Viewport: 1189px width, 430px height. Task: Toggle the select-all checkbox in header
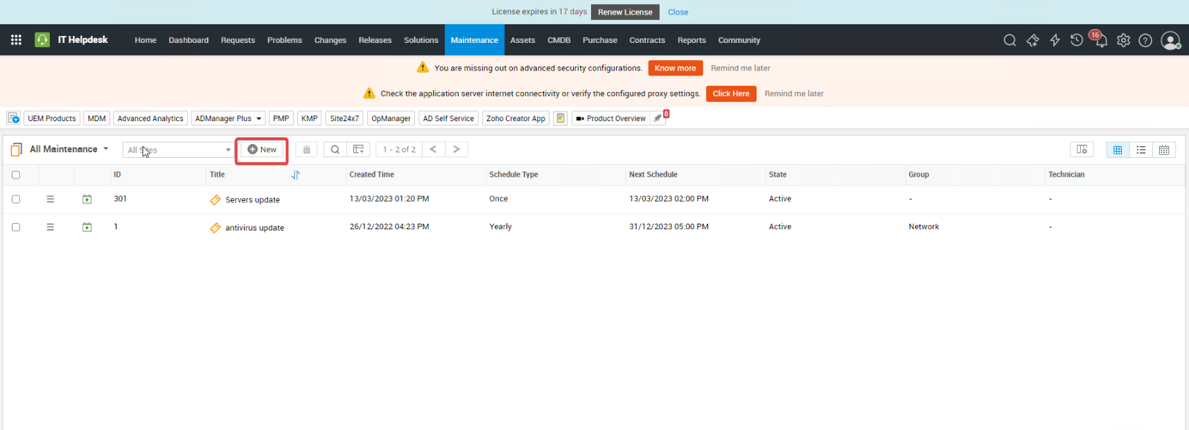(x=16, y=175)
